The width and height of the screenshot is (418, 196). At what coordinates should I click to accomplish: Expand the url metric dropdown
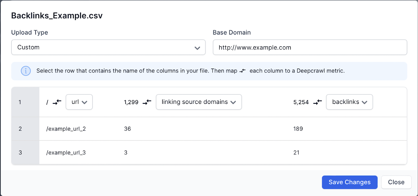coord(79,102)
